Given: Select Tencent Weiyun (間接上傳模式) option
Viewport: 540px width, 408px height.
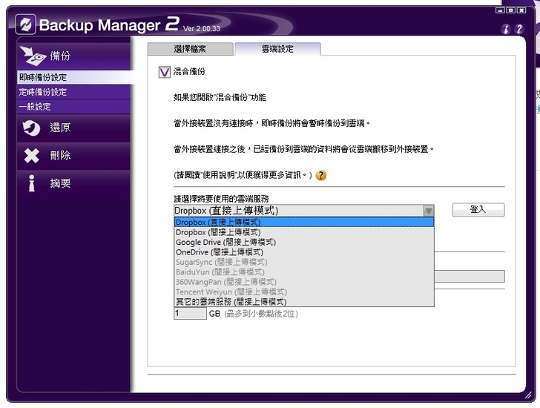Looking at the screenshot, I should (x=304, y=292).
